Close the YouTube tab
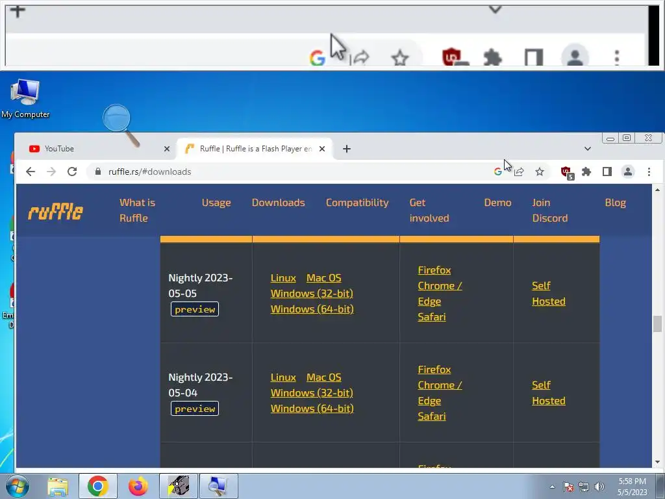 pos(167,149)
